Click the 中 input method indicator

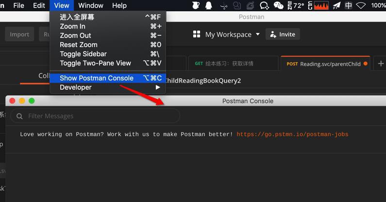click(348, 5)
